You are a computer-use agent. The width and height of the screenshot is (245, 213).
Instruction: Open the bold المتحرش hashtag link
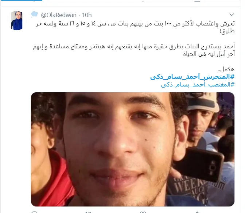(192, 77)
